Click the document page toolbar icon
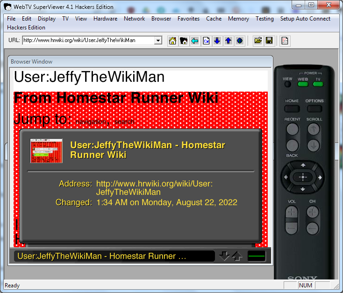 pyautogui.click(x=285, y=41)
